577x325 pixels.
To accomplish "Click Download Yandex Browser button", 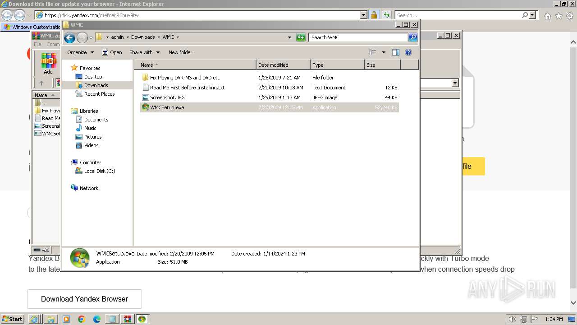I will [84, 299].
